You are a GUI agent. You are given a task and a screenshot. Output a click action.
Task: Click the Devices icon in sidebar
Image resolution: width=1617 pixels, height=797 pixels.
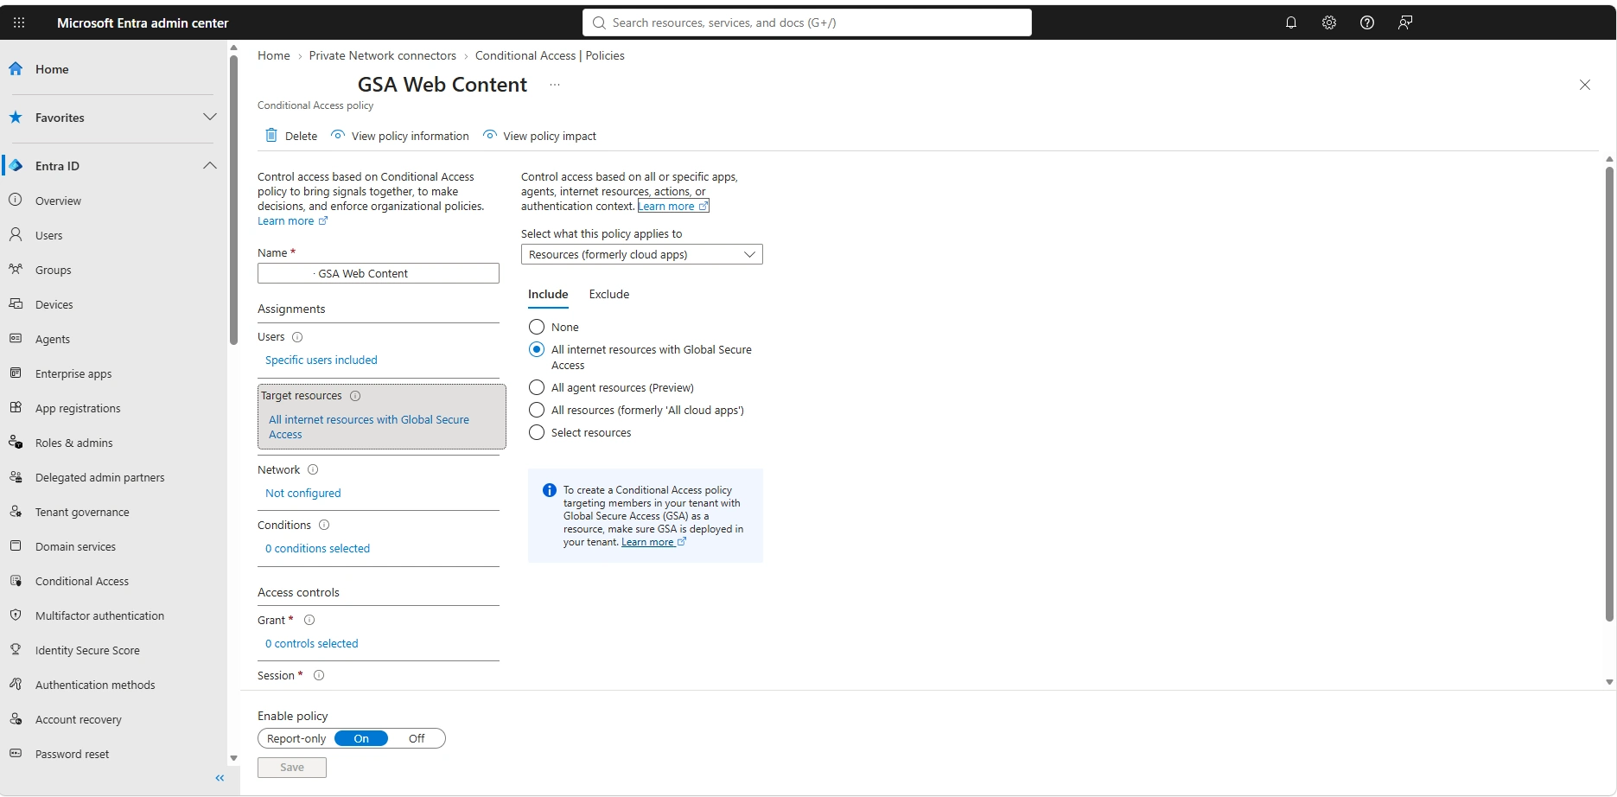click(x=16, y=303)
